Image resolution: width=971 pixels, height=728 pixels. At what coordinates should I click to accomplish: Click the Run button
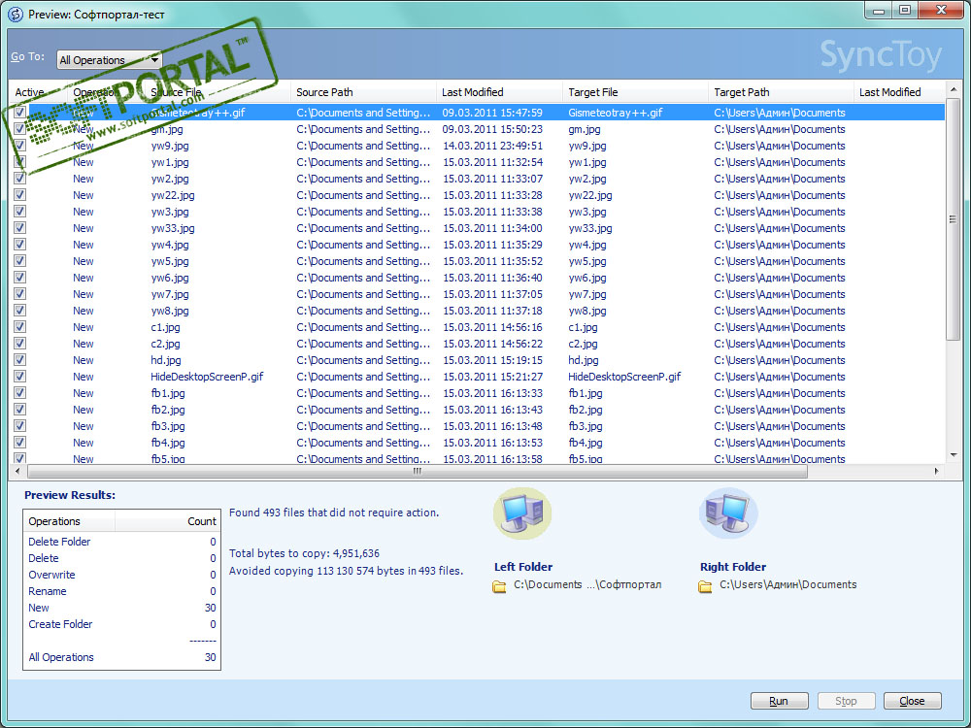779,701
